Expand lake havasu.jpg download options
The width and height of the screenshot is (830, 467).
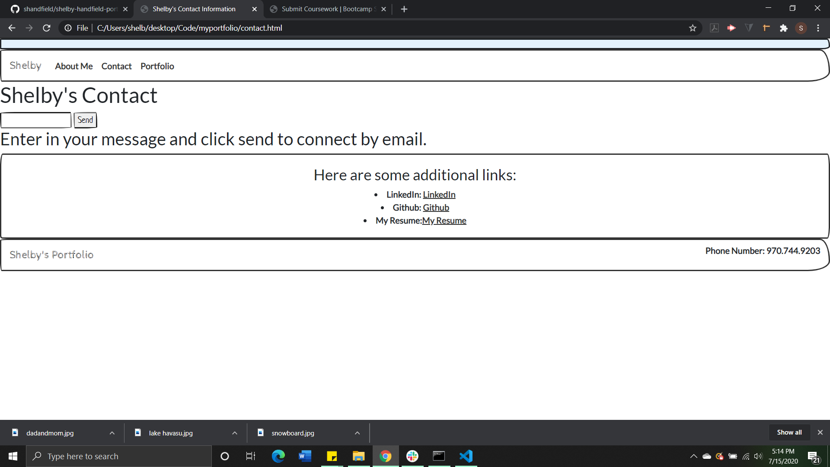(x=235, y=433)
